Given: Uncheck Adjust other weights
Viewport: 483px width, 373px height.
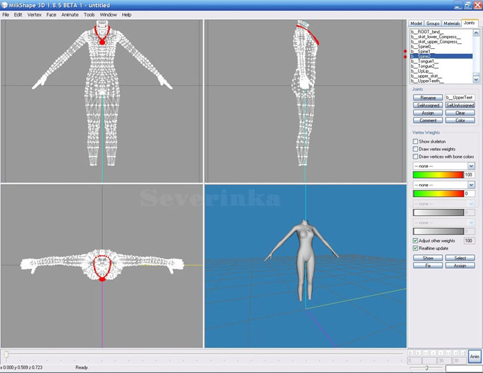Looking at the screenshot, I should 415,241.
